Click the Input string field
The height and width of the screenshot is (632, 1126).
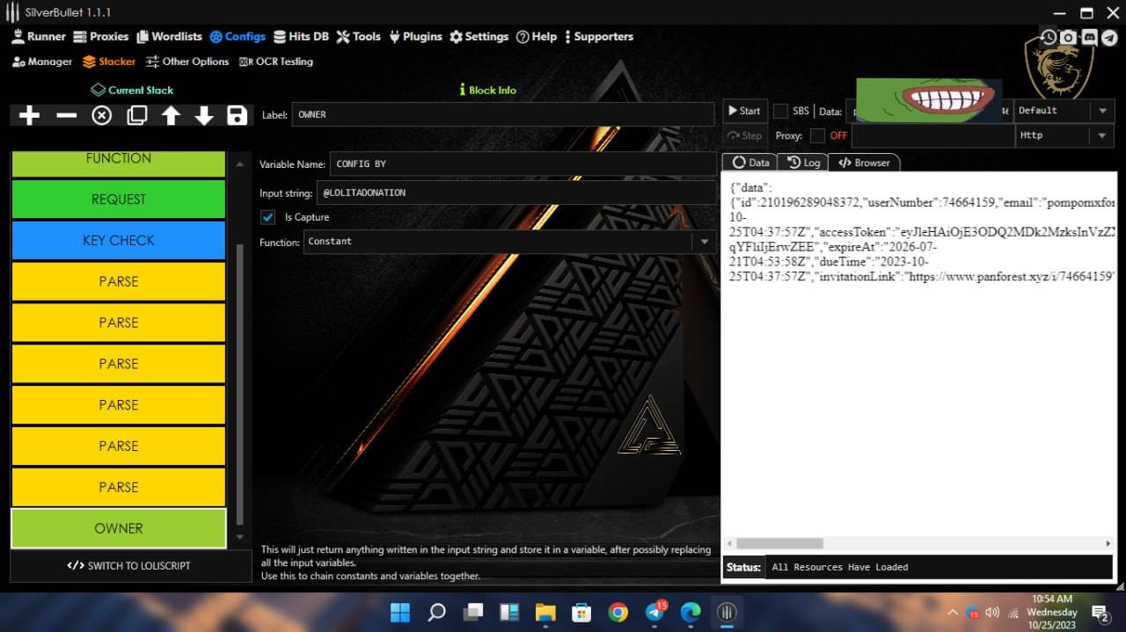tap(516, 193)
